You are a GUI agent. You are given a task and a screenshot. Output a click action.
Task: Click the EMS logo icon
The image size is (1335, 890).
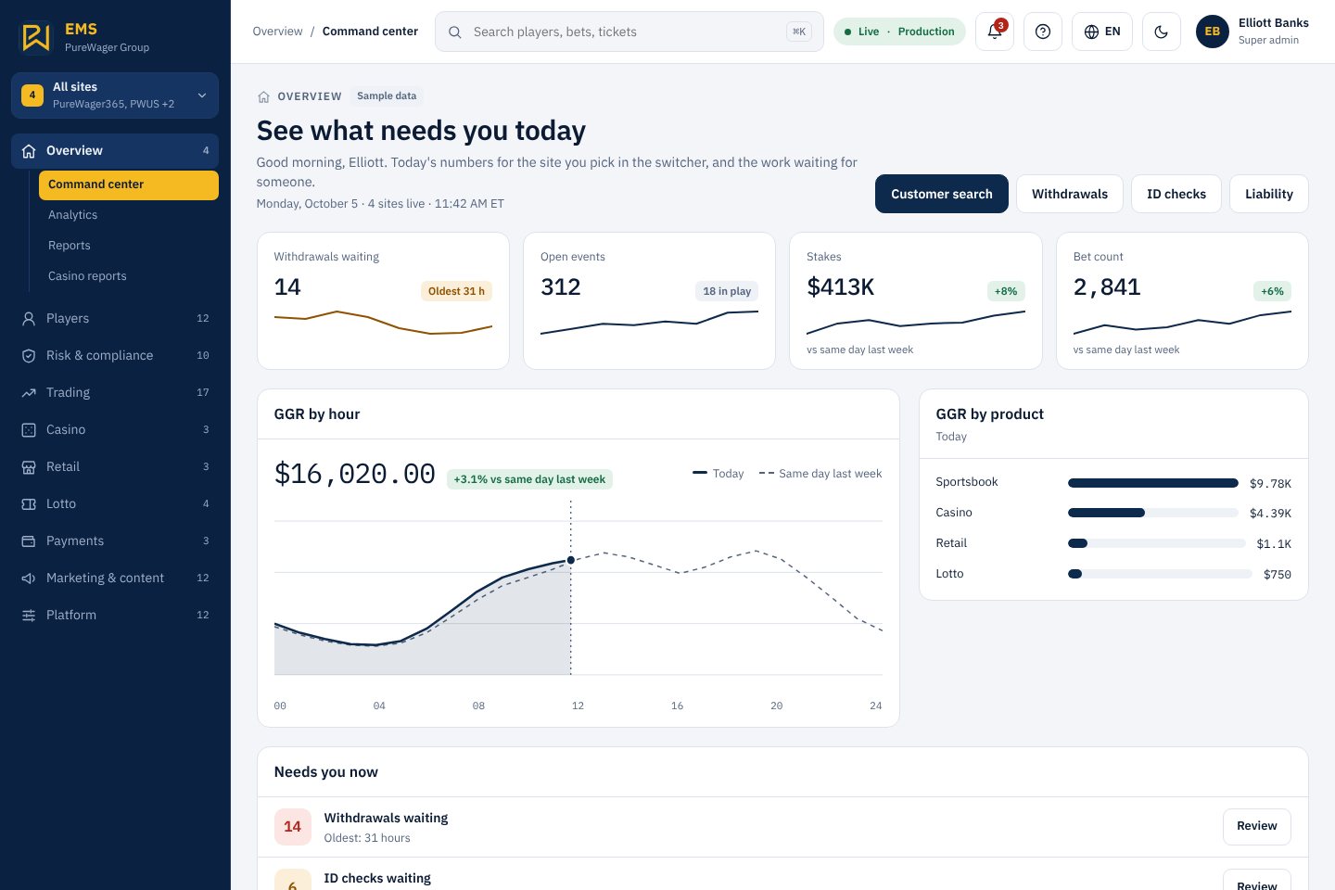coord(35,37)
